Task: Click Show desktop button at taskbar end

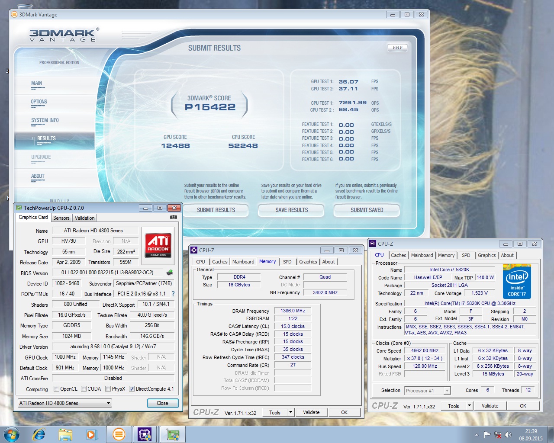Action: point(551,434)
